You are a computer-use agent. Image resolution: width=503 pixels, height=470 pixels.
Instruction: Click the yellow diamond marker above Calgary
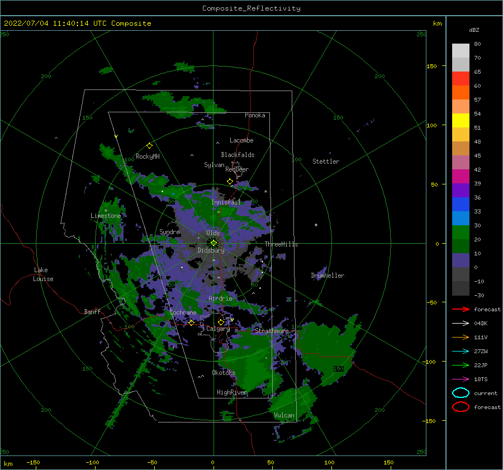click(221, 322)
